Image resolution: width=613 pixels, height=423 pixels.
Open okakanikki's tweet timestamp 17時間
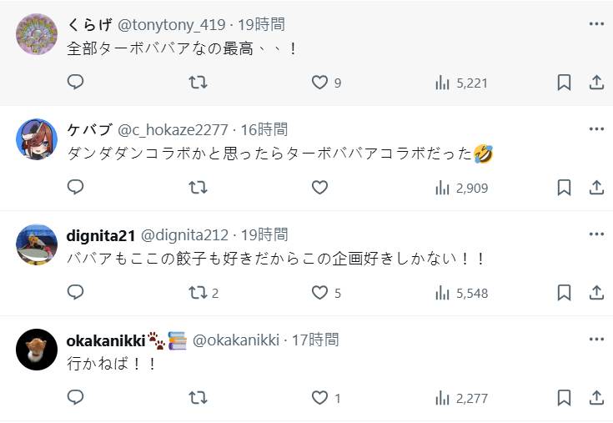click(x=315, y=340)
